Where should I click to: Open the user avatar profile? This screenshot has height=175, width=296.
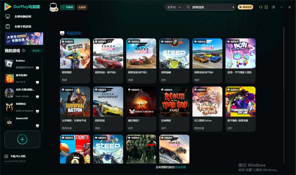pyautogui.click(x=53, y=7)
